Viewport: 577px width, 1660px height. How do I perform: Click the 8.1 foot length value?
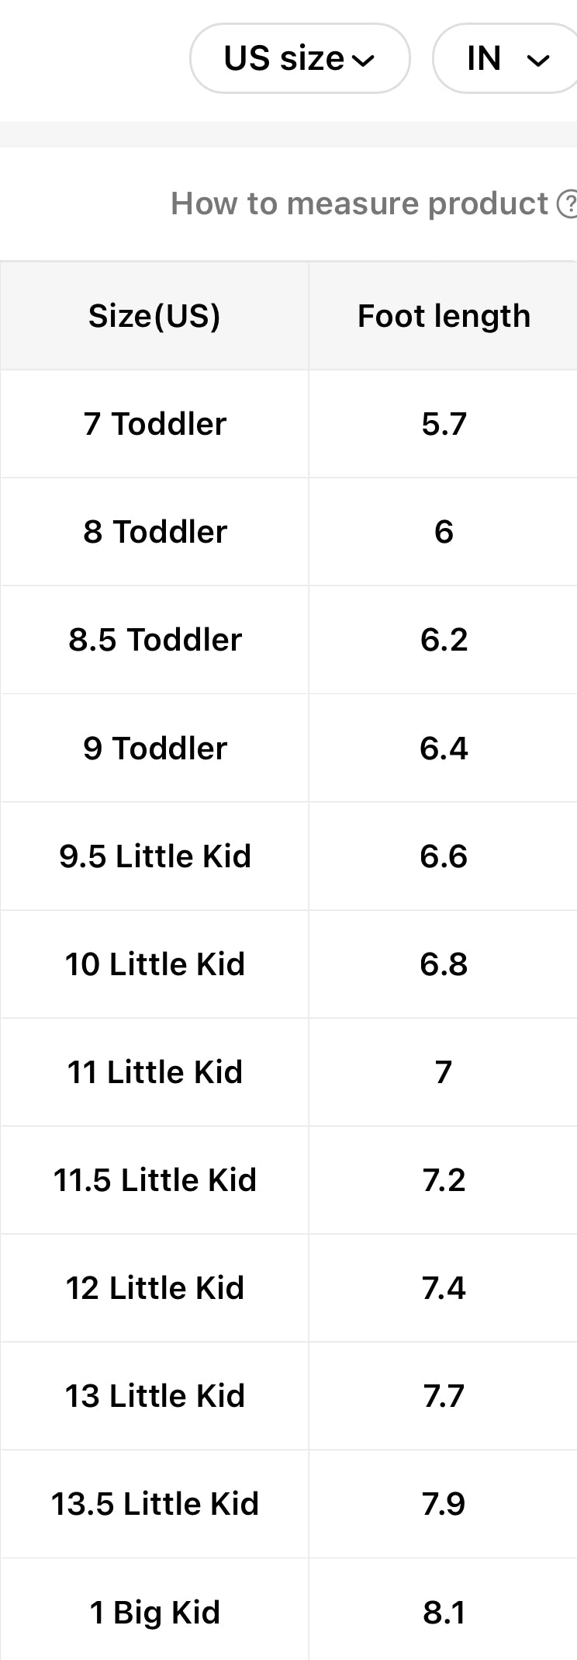444,1613
